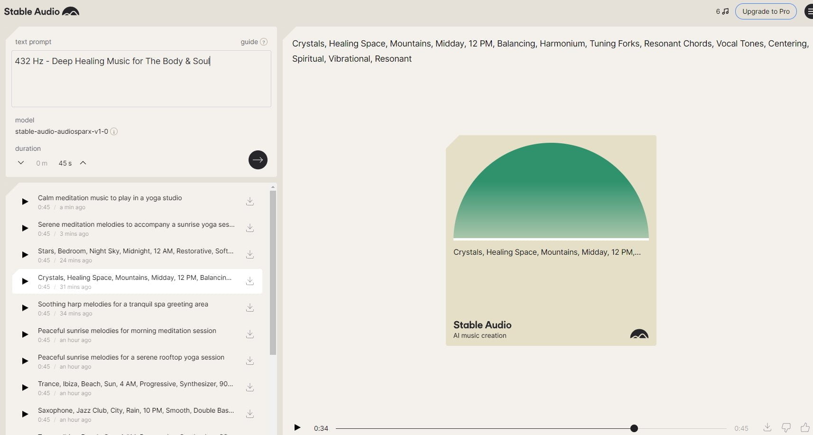
Task: Increase duration with the up chevron
Action: click(83, 163)
